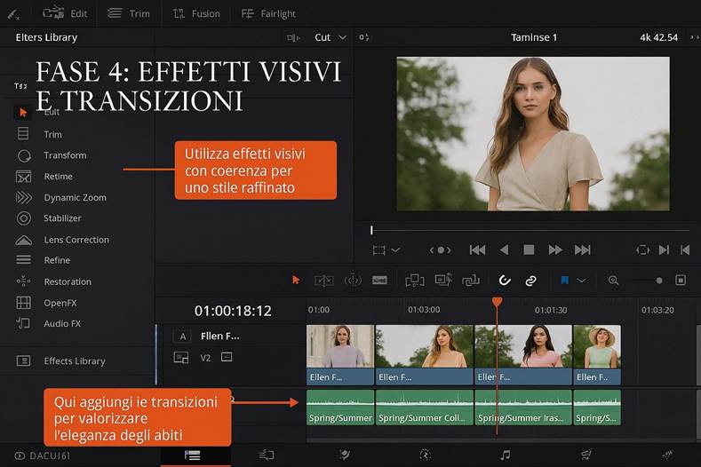Go to the next clip
This screenshot has width=701, height=467.
tap(664, 249)
